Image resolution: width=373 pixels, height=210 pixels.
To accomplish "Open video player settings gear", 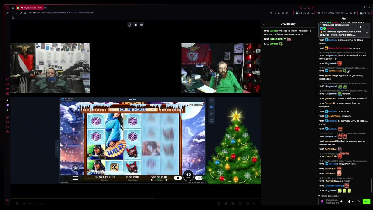I will (254, 204).
